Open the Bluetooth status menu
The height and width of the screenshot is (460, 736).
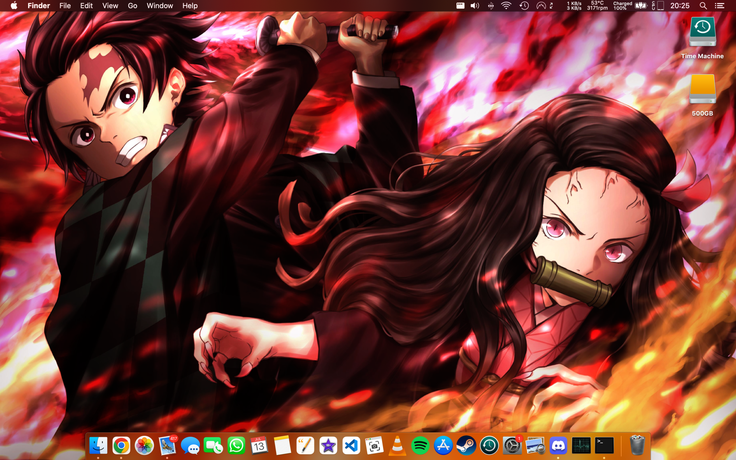(491, 6)
